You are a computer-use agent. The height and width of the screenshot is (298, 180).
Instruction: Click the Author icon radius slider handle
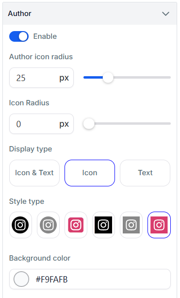tap(108, 78)
